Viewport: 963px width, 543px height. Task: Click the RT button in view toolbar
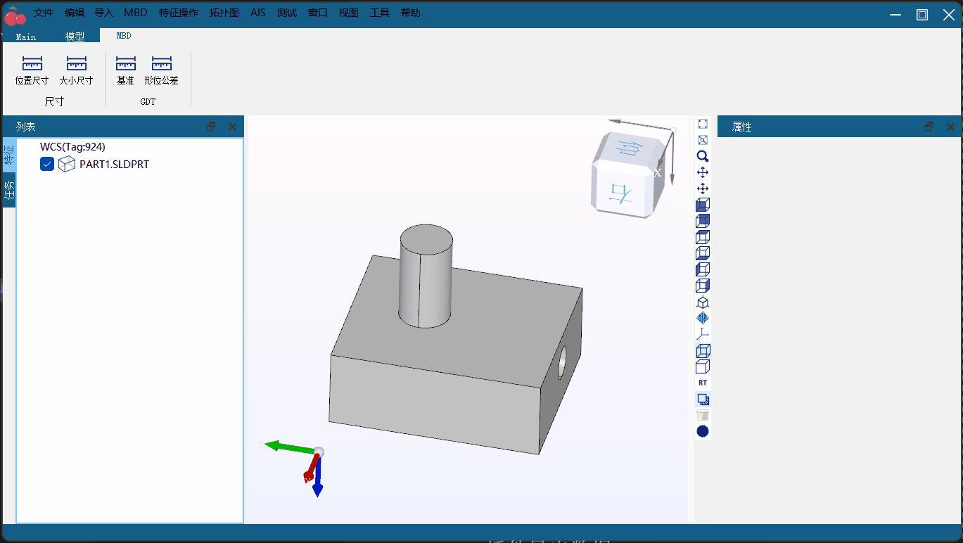[702, 383]
